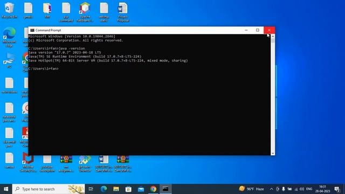Viewport: 345px width, 194px height.
Task: Click Command Prompt title bar system icon
Action: [32, 30]
